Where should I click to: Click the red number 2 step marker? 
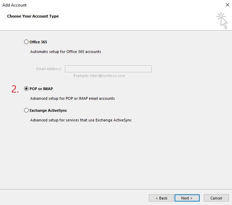[x=15, y=89]
